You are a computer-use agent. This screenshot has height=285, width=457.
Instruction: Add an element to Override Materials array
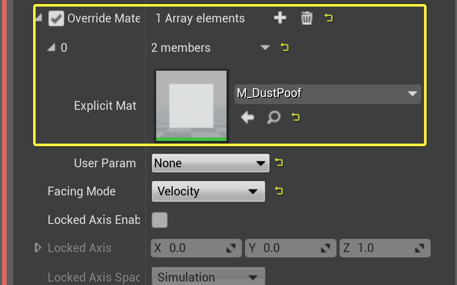point(280,18)
